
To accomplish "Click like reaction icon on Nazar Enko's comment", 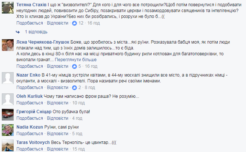I will 75,88.
